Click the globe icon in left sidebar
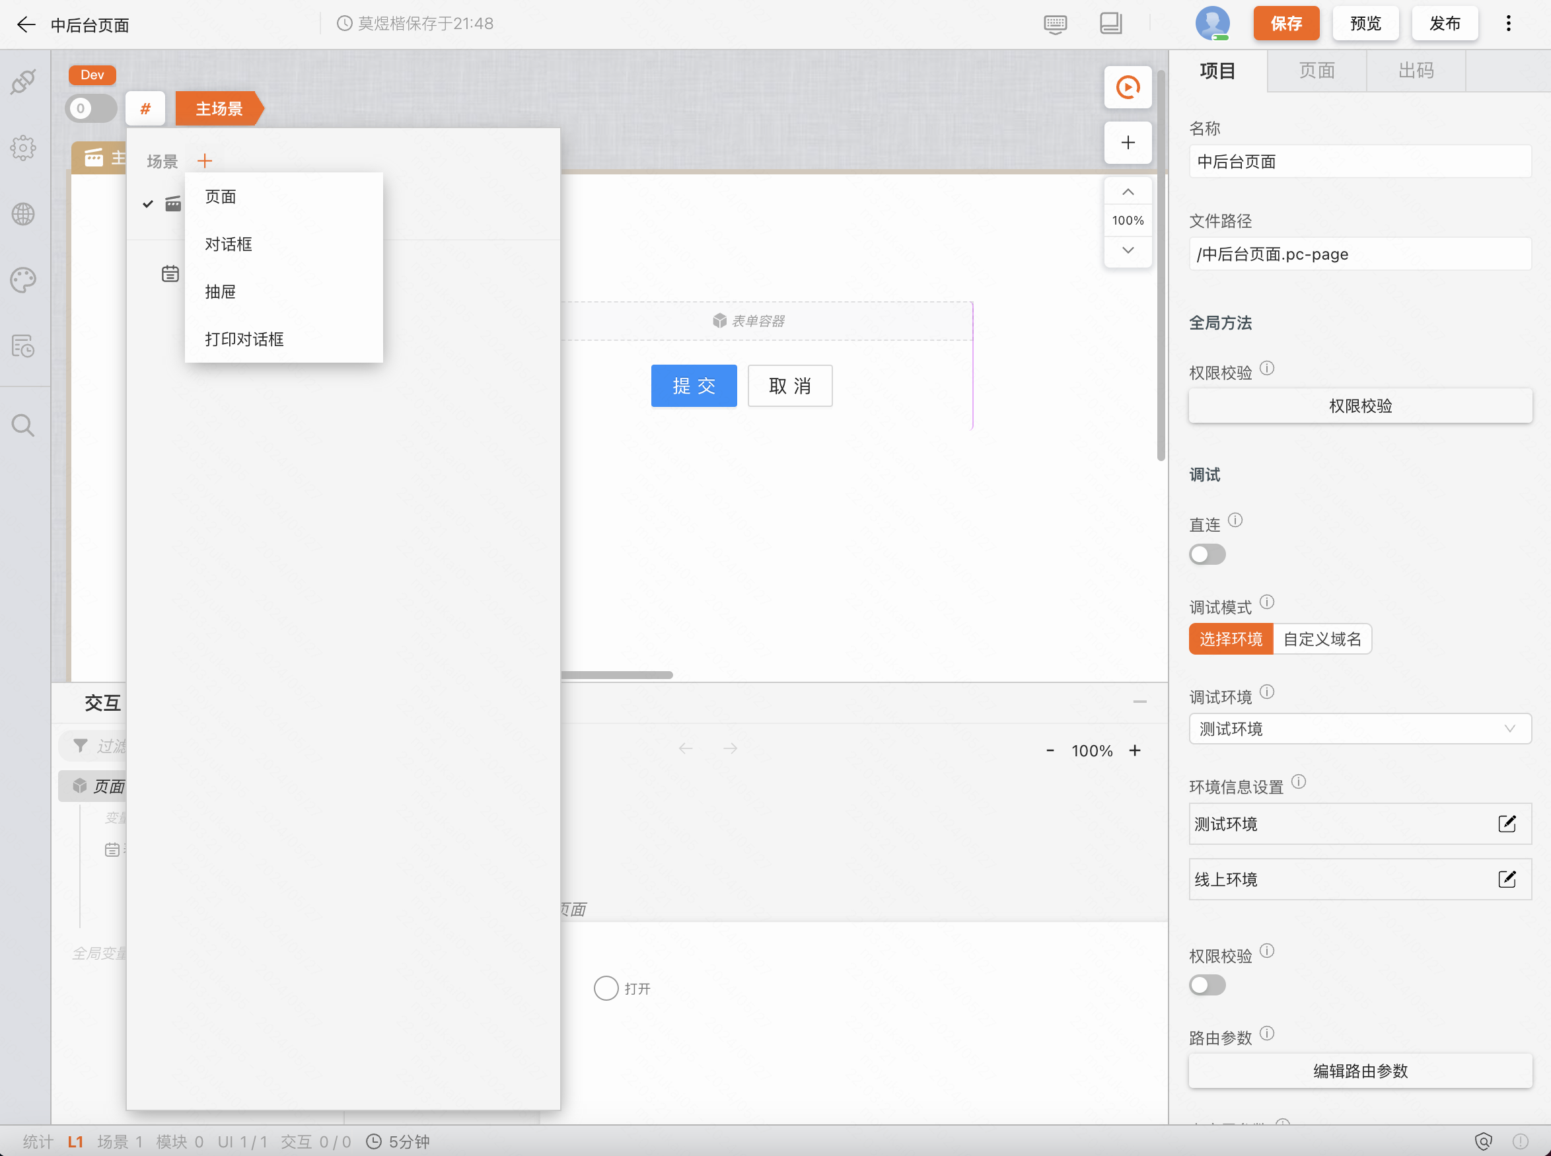Screen dimensions: 1551x1156 tap(23, 214)
